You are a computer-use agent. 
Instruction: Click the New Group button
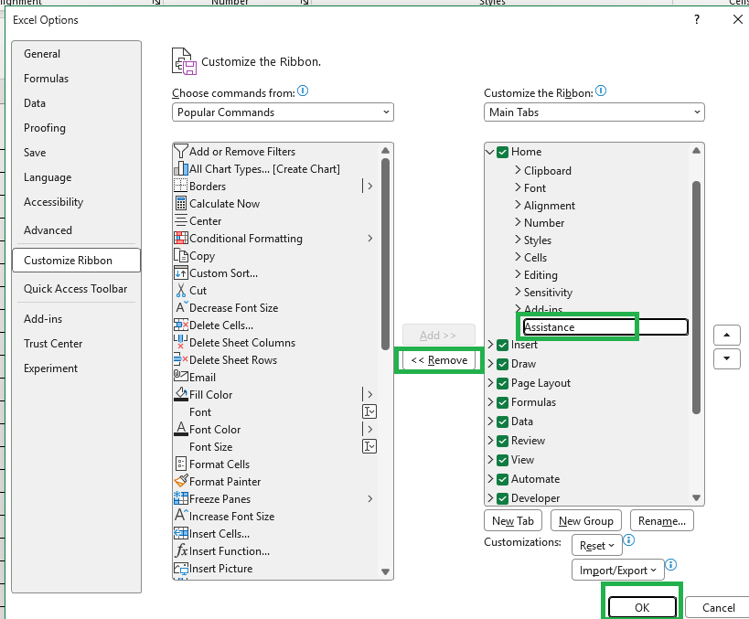click(585, 520)
